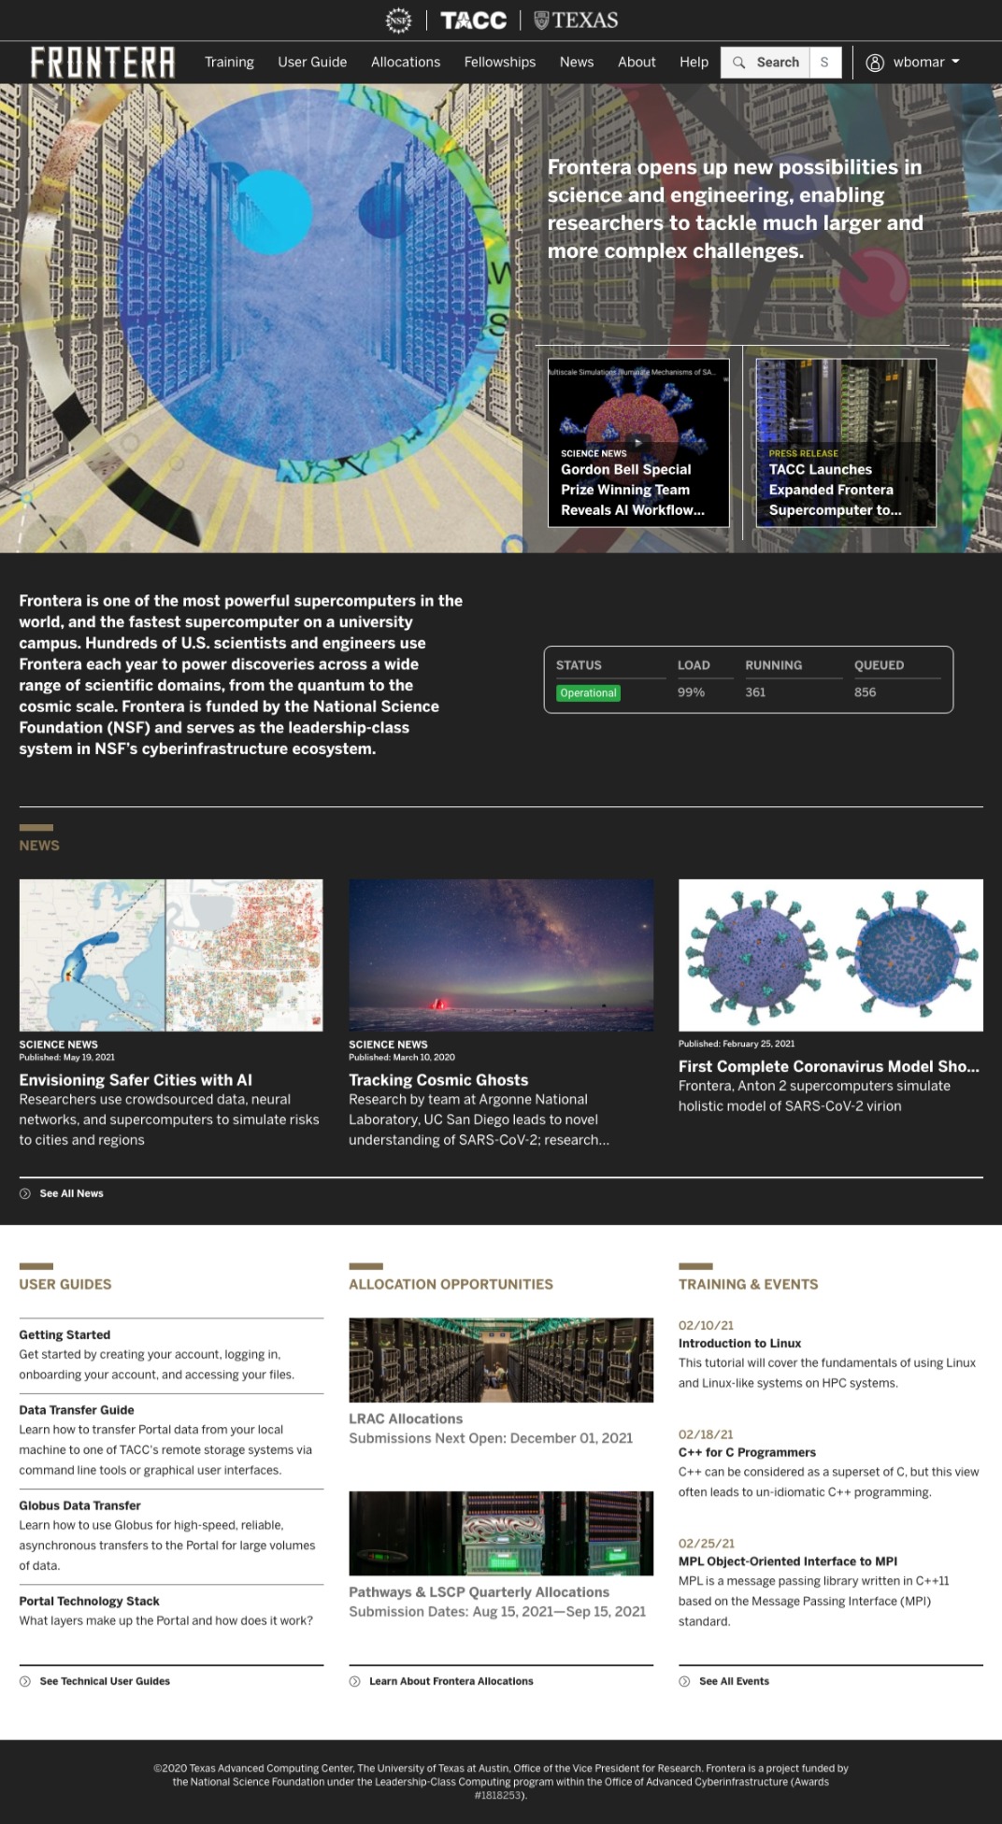Viewport: 1002px width, 1824px height.
Task: Open the Training menu
Action: click(x=229, y=62)
